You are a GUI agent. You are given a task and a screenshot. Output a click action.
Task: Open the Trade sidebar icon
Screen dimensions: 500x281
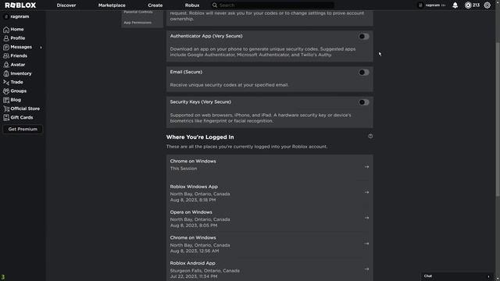coord(6,82)
